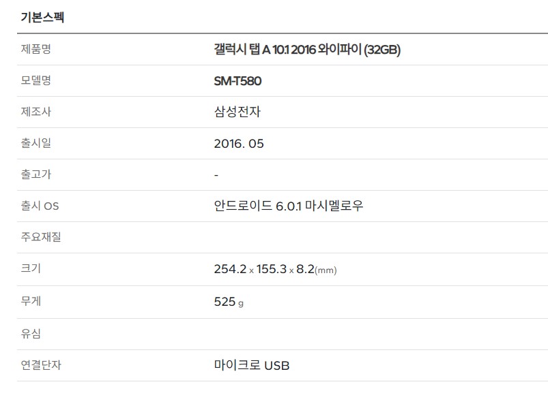Click the release date 2016. 05
Viewport: 548px width, 393px height.
tap(239, 144)
